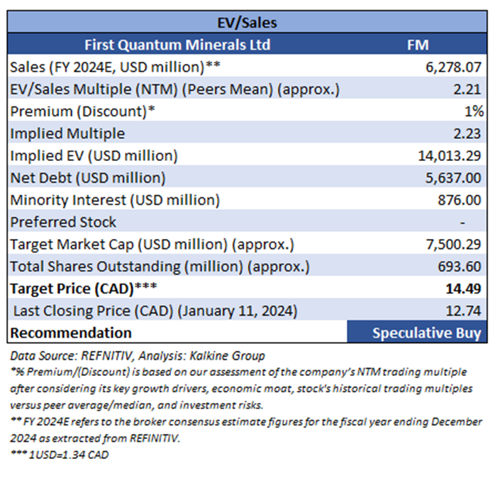Click the net debt value 5,637.00
The width and height of the screenshot is (500, 483).
coord(453,178)
